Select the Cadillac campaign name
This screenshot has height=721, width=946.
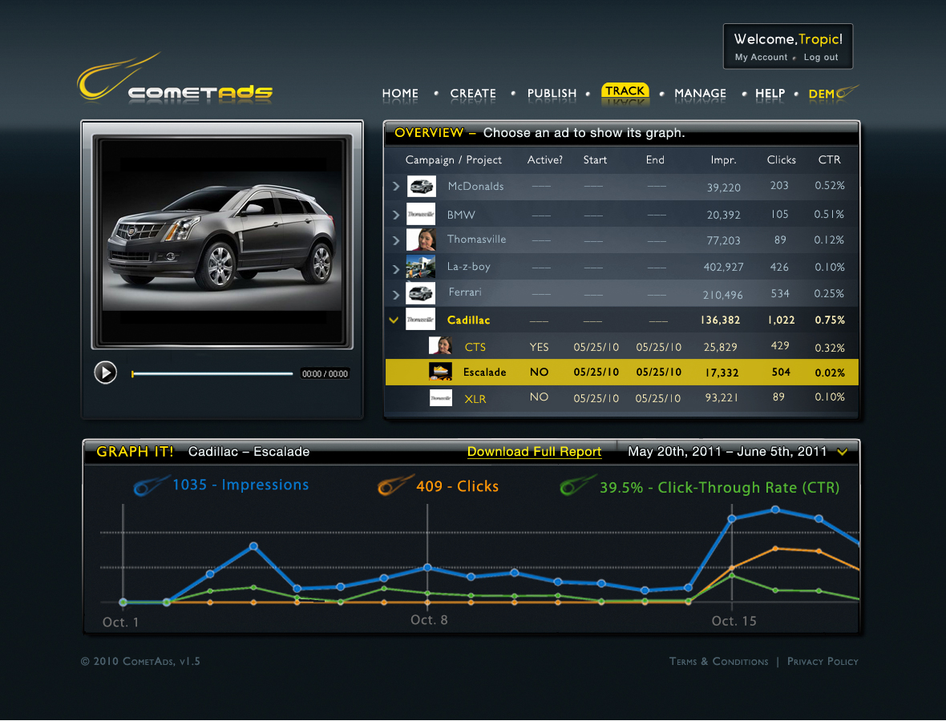pos(469,320)
